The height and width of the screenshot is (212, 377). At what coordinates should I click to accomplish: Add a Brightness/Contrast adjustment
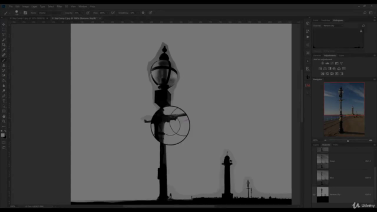(322, 63)
